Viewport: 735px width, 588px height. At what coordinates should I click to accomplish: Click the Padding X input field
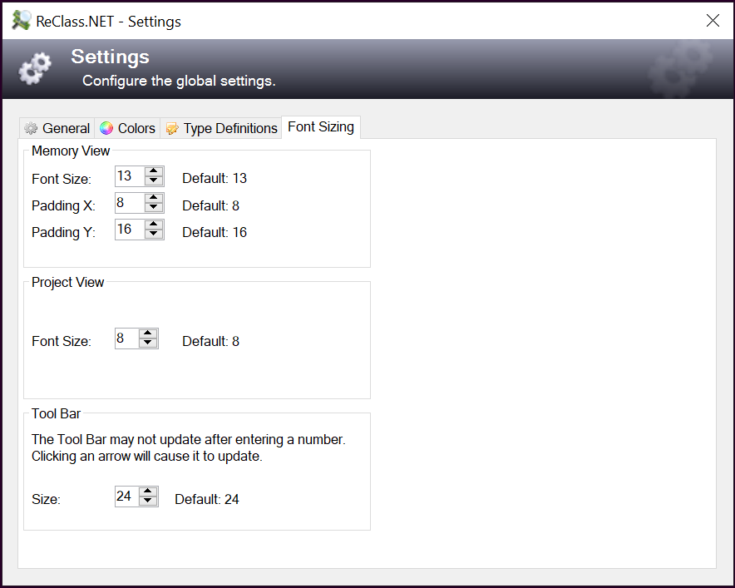(130, 203)
